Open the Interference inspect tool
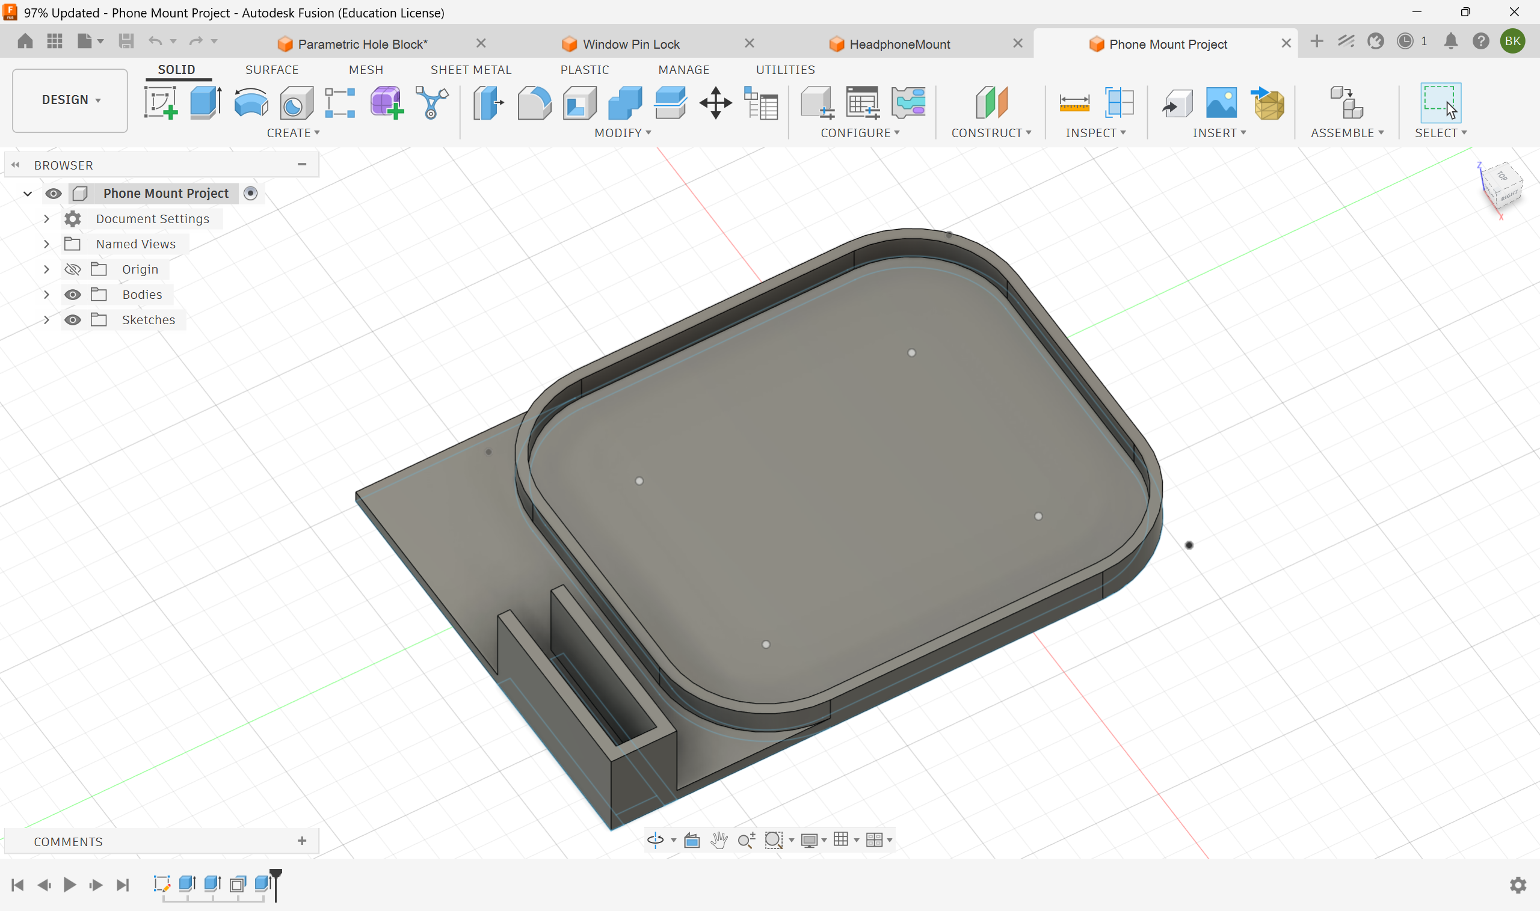 click(x=1119, y=102)
